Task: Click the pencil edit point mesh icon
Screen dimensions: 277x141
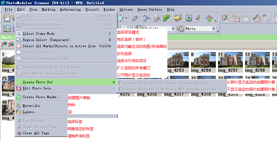Action: [x=257, y=18]
